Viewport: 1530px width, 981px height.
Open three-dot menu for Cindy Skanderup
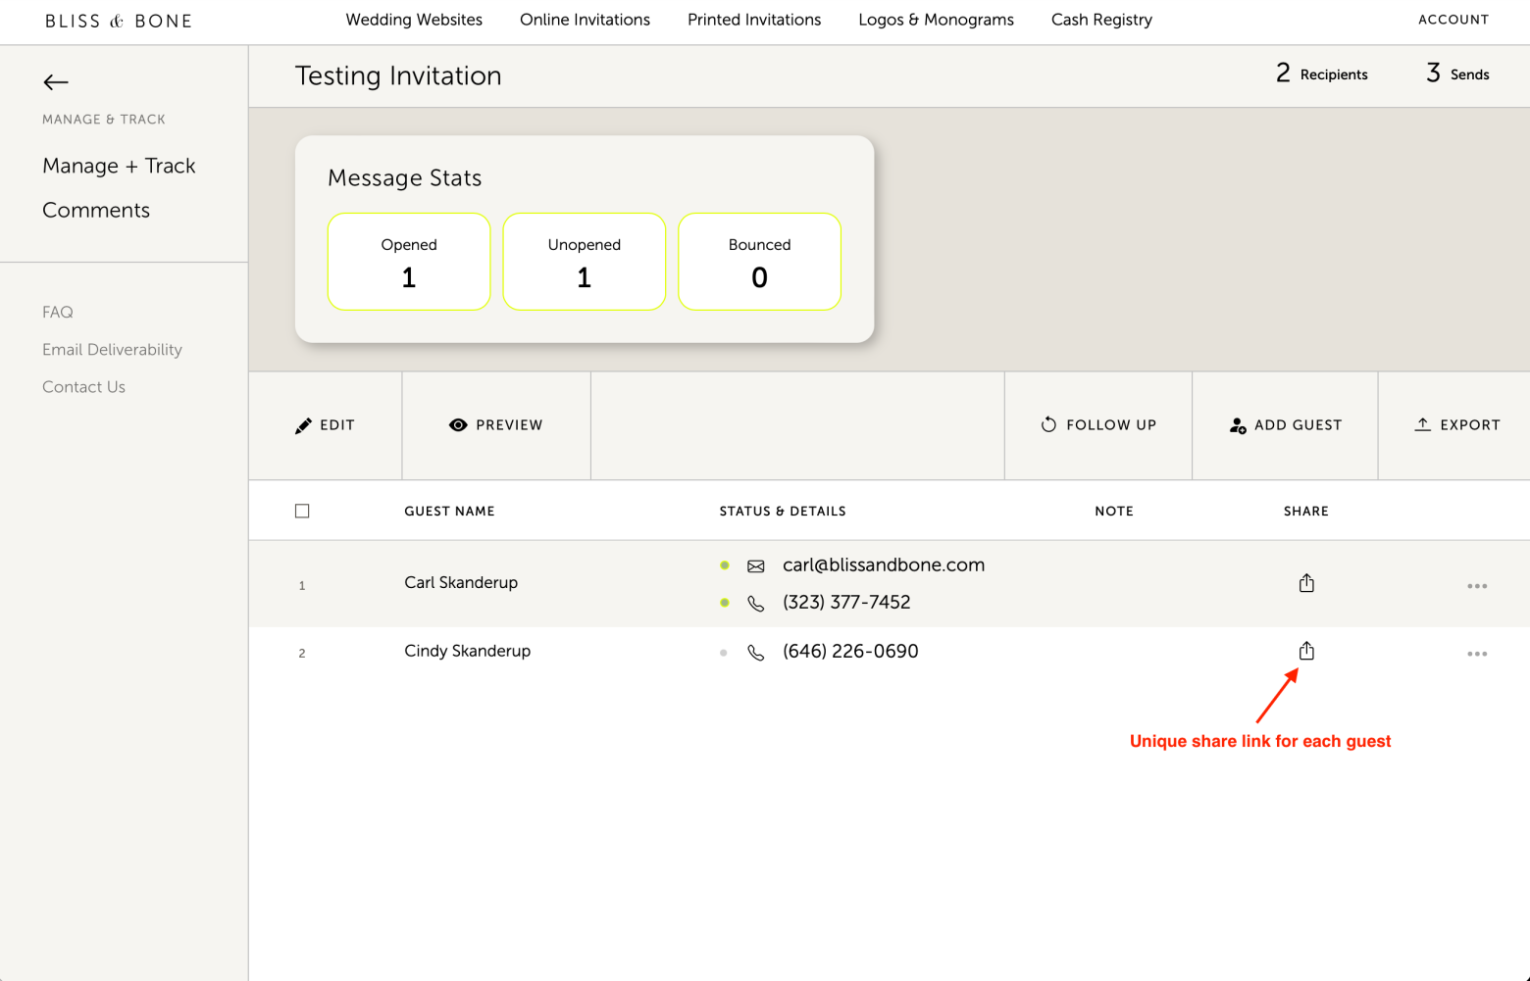(x=1476, y=654)
